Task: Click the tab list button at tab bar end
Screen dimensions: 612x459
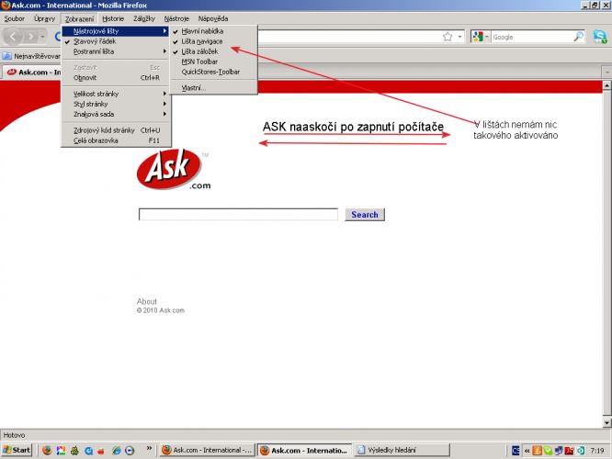Action: (x=606, y=73)
